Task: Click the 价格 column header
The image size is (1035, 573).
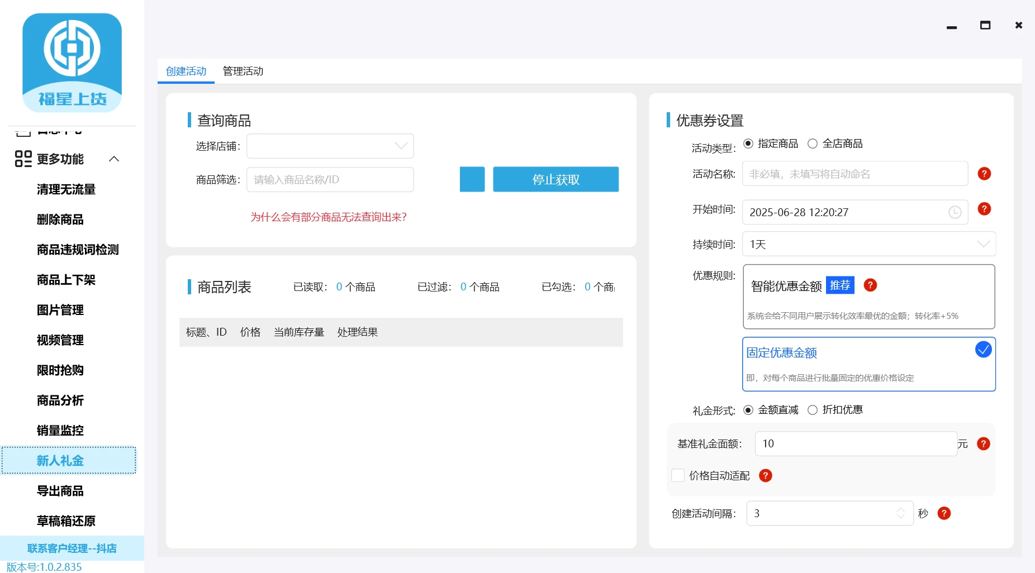Action: coord(250,332)
